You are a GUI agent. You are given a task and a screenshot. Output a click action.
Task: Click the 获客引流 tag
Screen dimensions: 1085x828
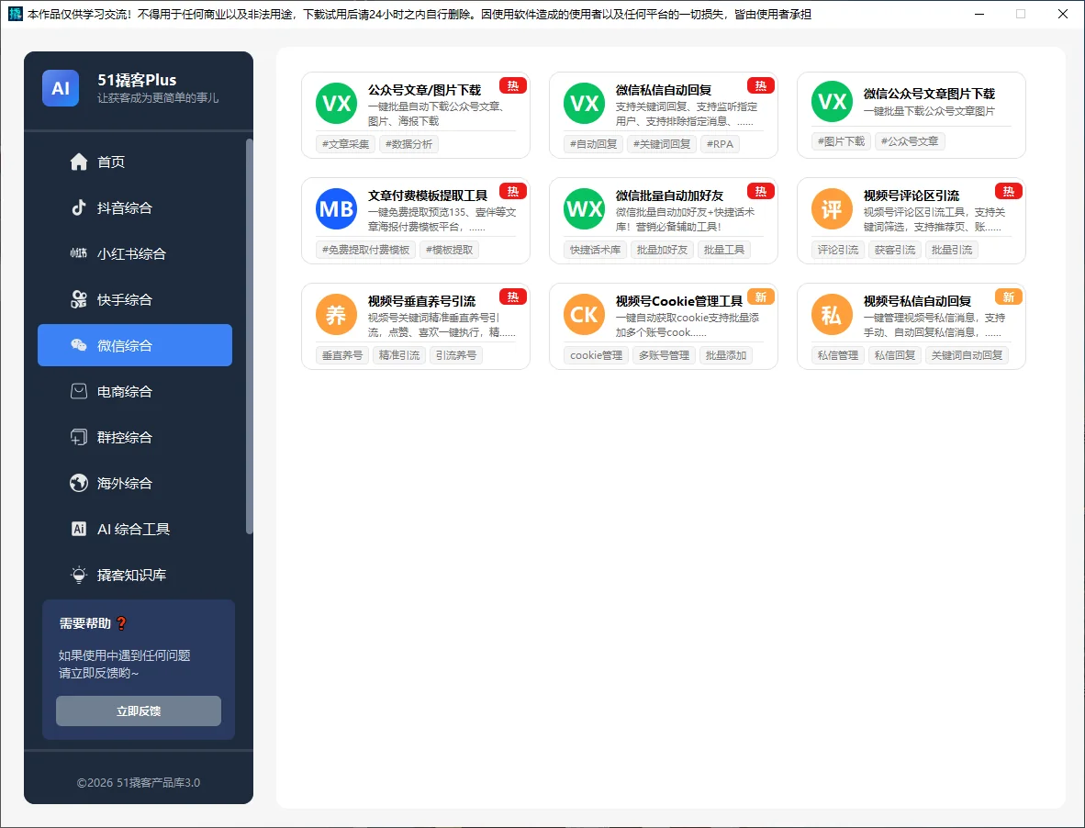895,250
